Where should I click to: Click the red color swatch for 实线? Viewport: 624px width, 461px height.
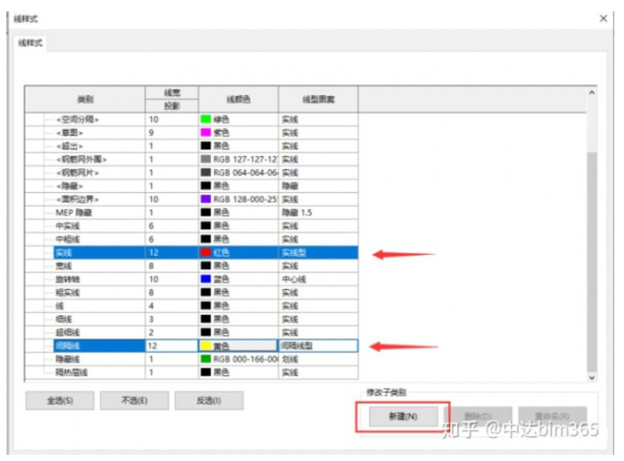[x=207, y=253]
